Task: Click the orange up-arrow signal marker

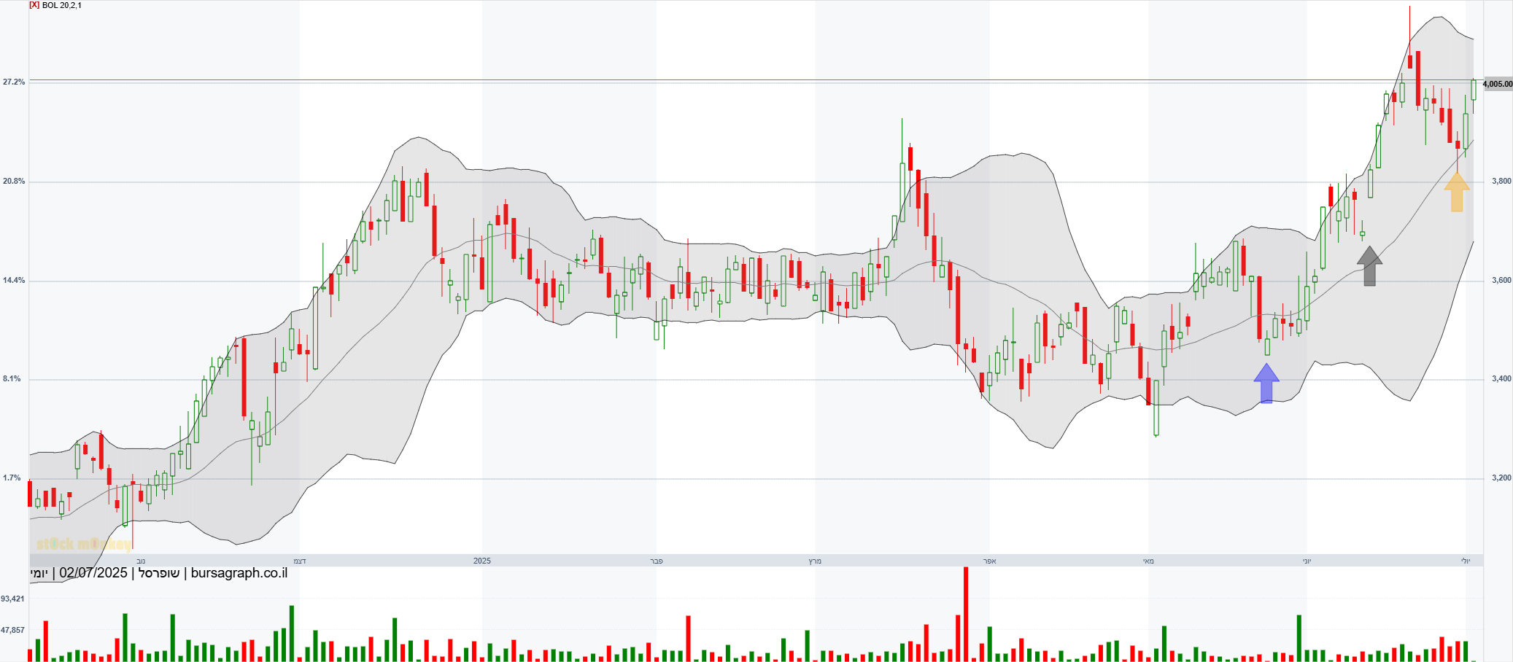Action: (x=1457, y=192)
